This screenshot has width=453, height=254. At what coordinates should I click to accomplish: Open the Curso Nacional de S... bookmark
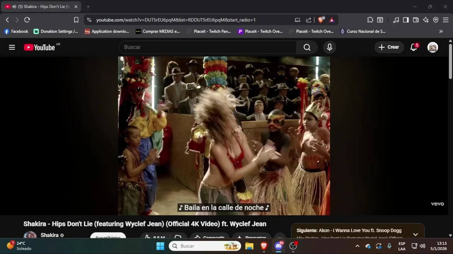pyautogui.click(x=363, y=31)
